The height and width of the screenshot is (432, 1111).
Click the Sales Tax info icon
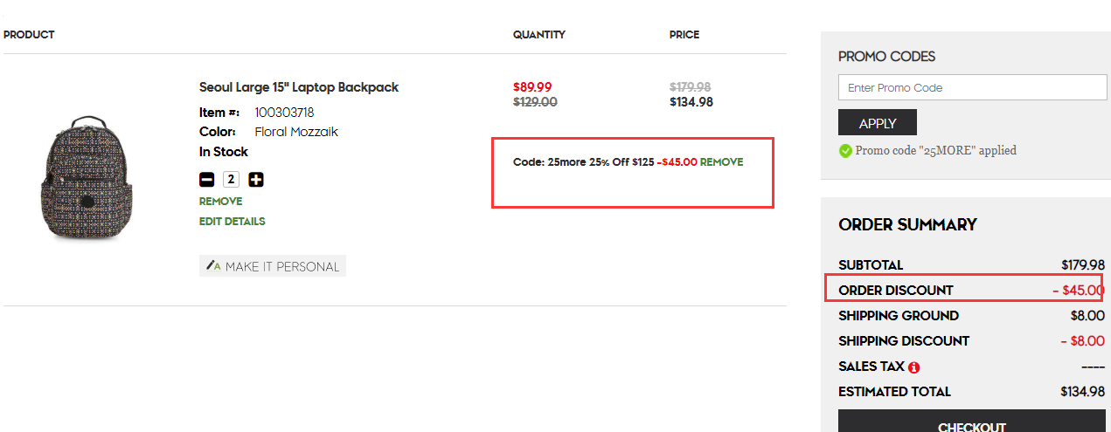[914, 367]
